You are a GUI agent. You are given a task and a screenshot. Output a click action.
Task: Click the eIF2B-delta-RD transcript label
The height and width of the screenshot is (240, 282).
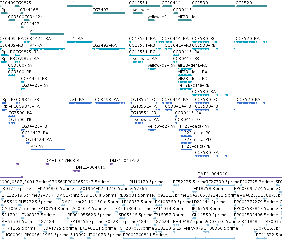(x=193, y=79)
